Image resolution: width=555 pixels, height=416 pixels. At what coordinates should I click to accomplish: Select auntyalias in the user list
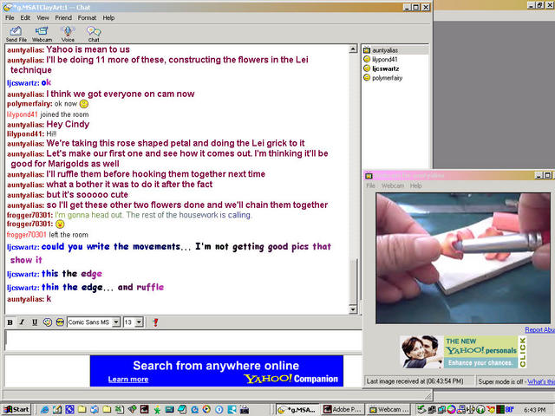coord(385,50)
